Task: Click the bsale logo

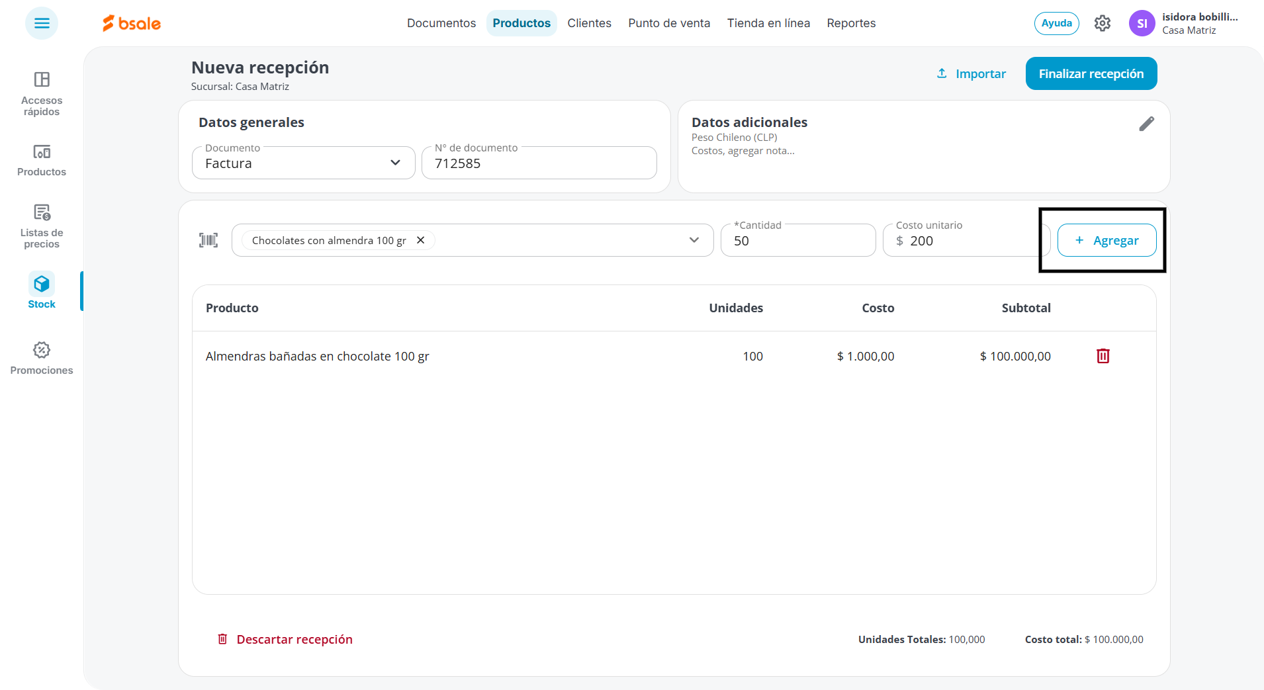Action: pos(132,23)
